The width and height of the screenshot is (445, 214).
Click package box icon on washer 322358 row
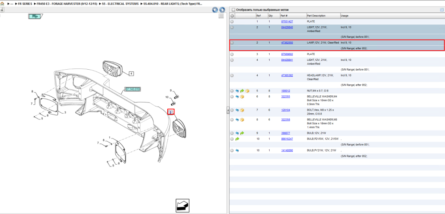[x=242, y=120]
